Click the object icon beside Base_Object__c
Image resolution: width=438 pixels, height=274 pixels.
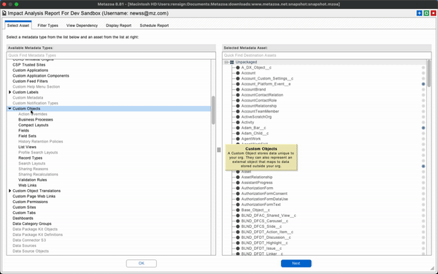point(238,210)
